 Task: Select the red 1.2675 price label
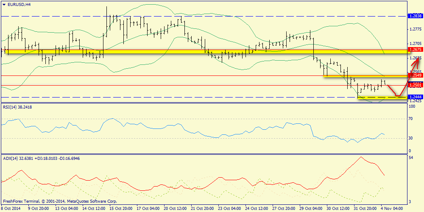[415, 50]
